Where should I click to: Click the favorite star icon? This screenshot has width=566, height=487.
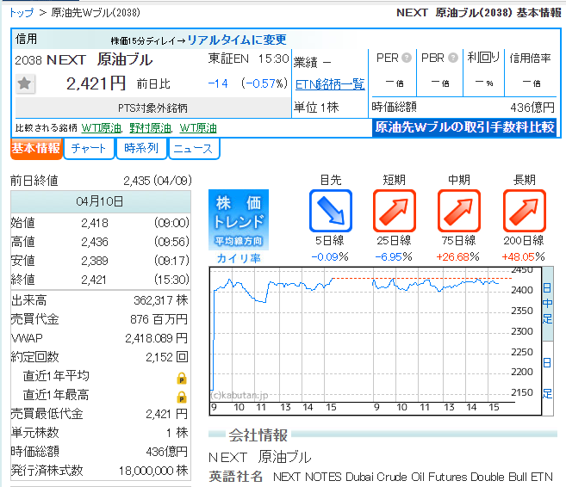click(25, 83)
